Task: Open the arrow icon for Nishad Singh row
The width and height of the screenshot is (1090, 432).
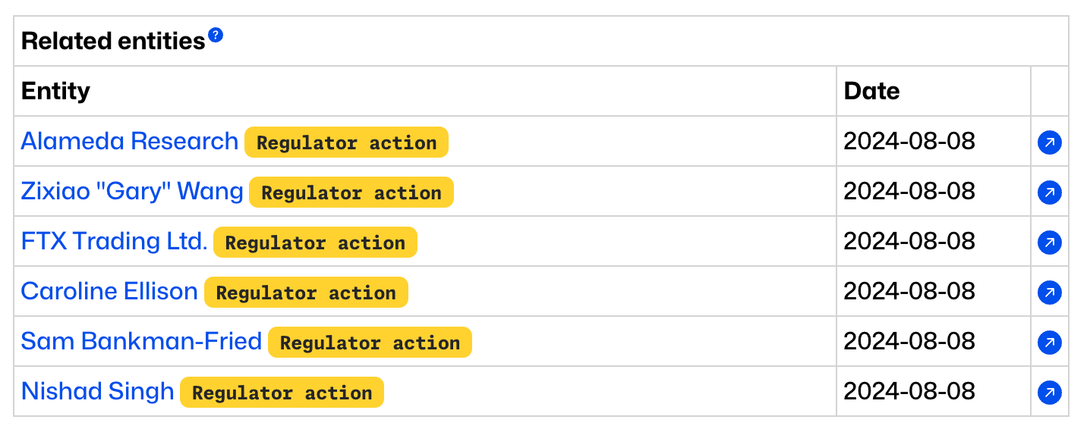Action: coord(1049,393)
